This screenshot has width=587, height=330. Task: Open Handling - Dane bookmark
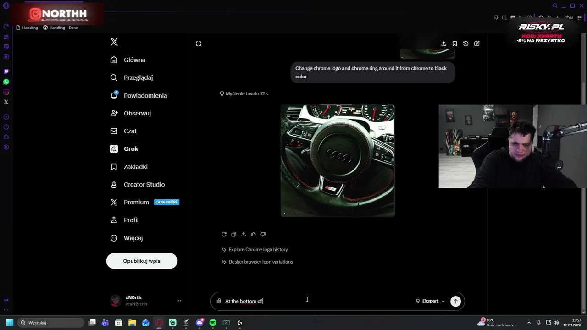(61, 27)
